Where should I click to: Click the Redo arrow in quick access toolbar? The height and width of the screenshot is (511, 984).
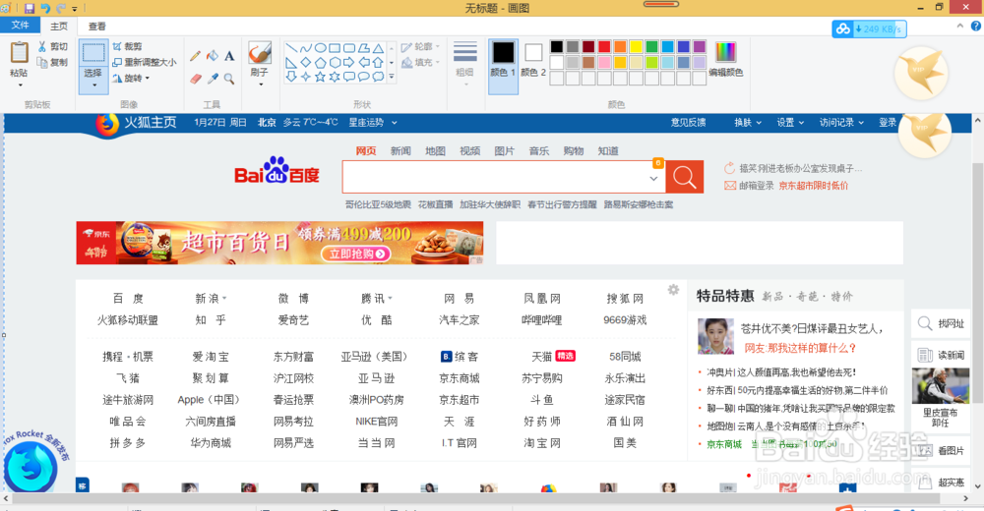[x=61, y=8]
